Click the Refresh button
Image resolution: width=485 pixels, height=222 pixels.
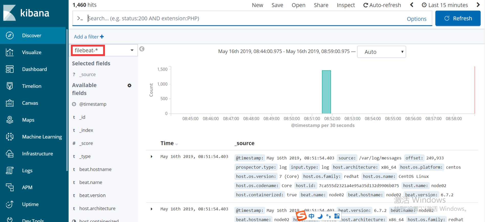tap(458, 18)
